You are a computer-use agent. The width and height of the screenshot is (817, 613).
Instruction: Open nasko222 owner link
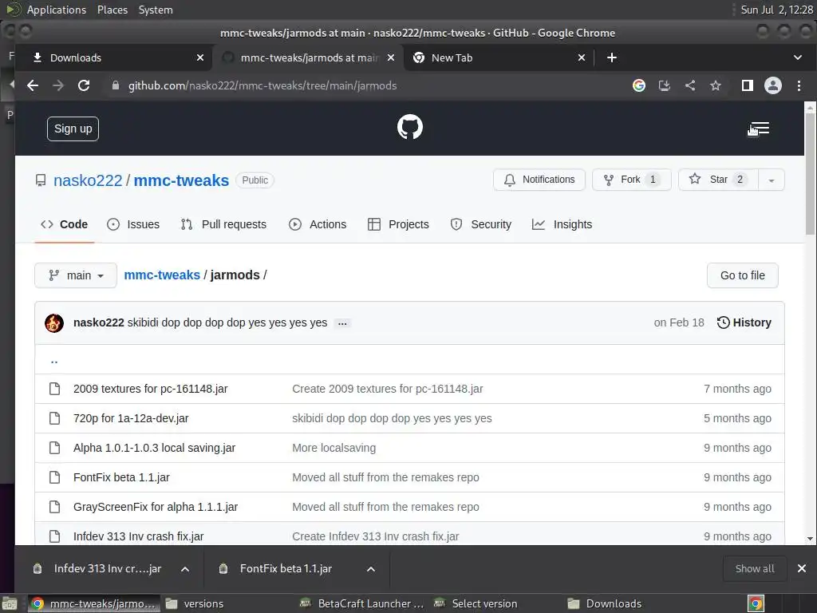88,180
